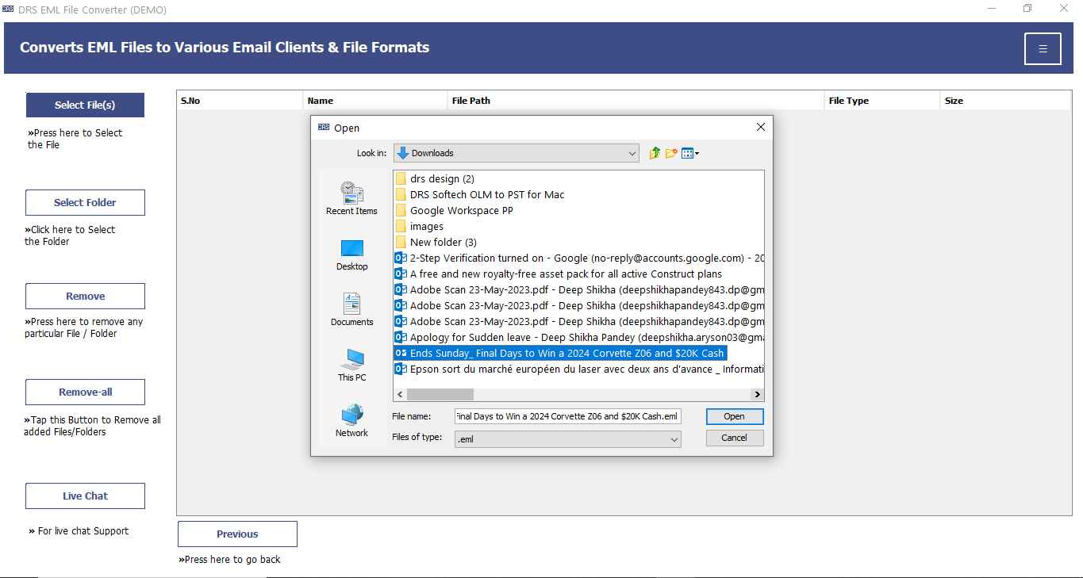
Task: Open the view menu icon in dialog
Action: [x=690, y=153]
